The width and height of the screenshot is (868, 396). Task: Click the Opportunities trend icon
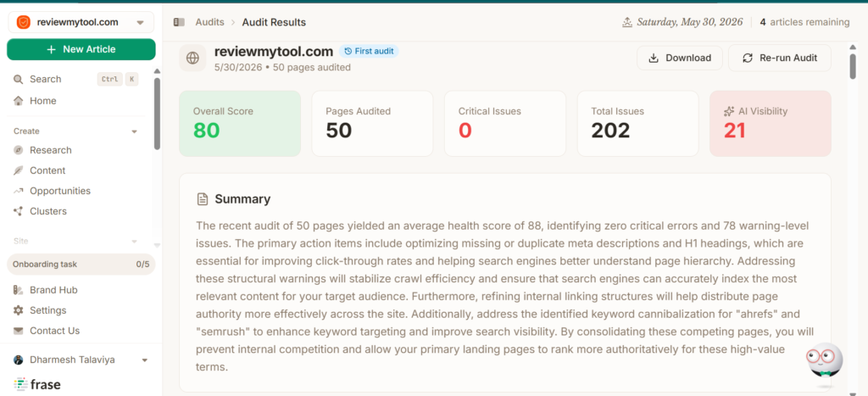click(x=19, y=191)
